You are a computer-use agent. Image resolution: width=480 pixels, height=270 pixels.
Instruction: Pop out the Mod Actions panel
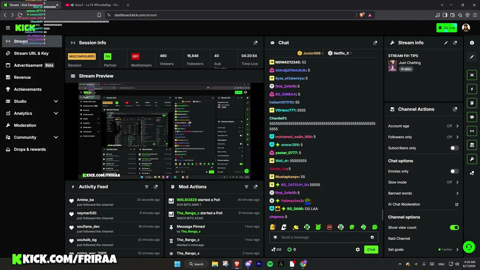tap(255, 187)
